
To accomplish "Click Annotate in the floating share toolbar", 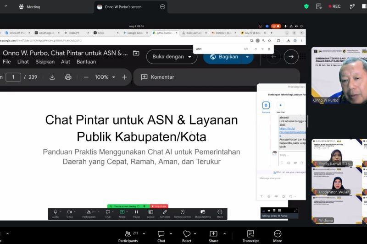I will pyautogui.click(x=165, y=214).
